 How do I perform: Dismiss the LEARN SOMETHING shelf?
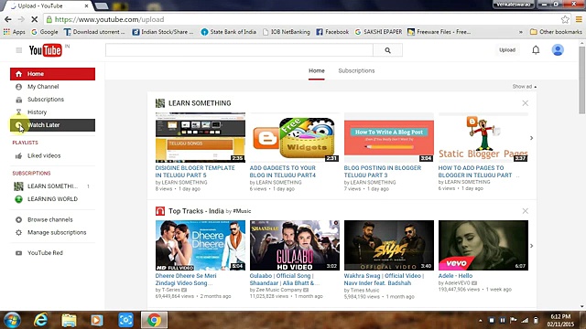pos(525,103)
